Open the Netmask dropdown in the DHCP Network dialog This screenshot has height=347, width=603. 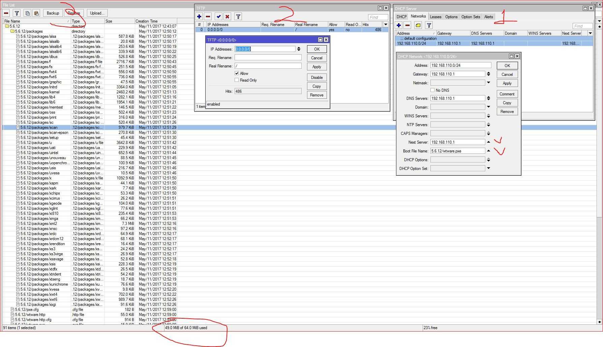[488, 82]
